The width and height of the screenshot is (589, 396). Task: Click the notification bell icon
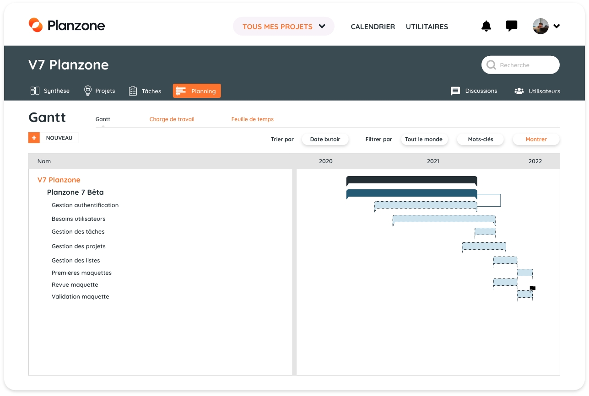486,27
